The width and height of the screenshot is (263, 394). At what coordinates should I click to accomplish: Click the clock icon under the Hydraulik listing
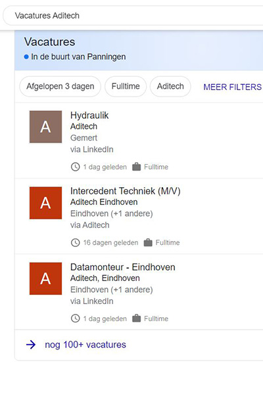(75, 167)
